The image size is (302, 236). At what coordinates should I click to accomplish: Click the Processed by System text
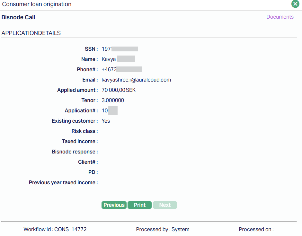tap(163, 230)
